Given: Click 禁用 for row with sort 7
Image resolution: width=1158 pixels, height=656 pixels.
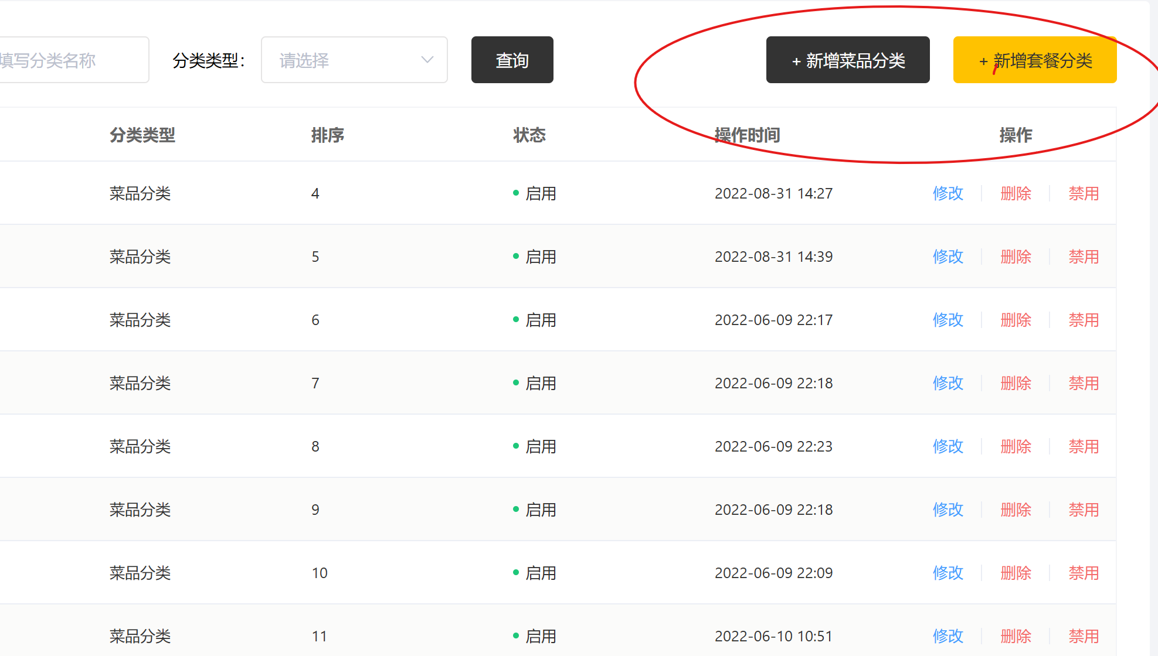Looking at the screenshot, I should (x=1083, y=383).
